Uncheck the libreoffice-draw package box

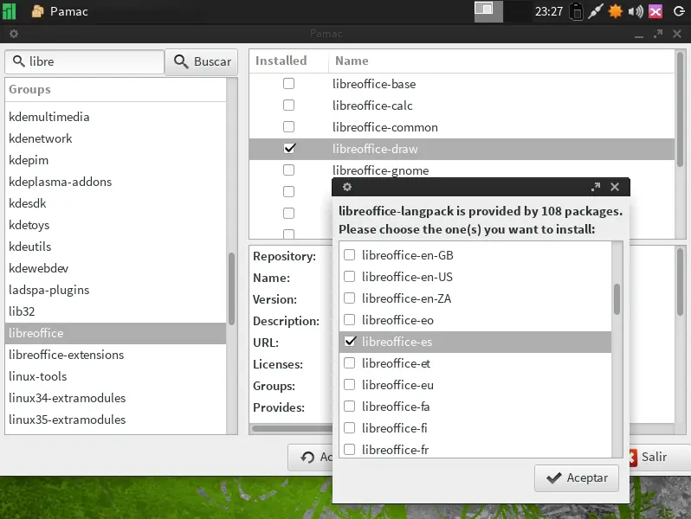(x=289, y=149)
